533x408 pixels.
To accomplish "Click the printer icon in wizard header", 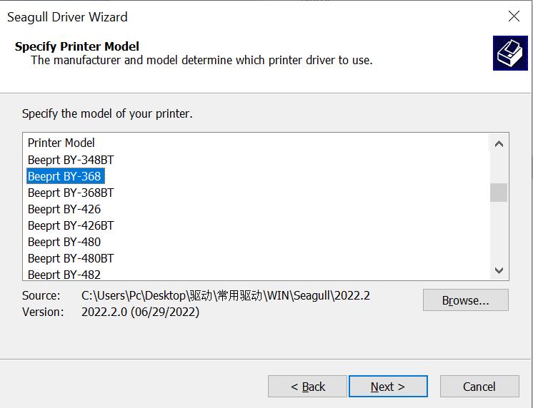I will (x=510, y=53).
